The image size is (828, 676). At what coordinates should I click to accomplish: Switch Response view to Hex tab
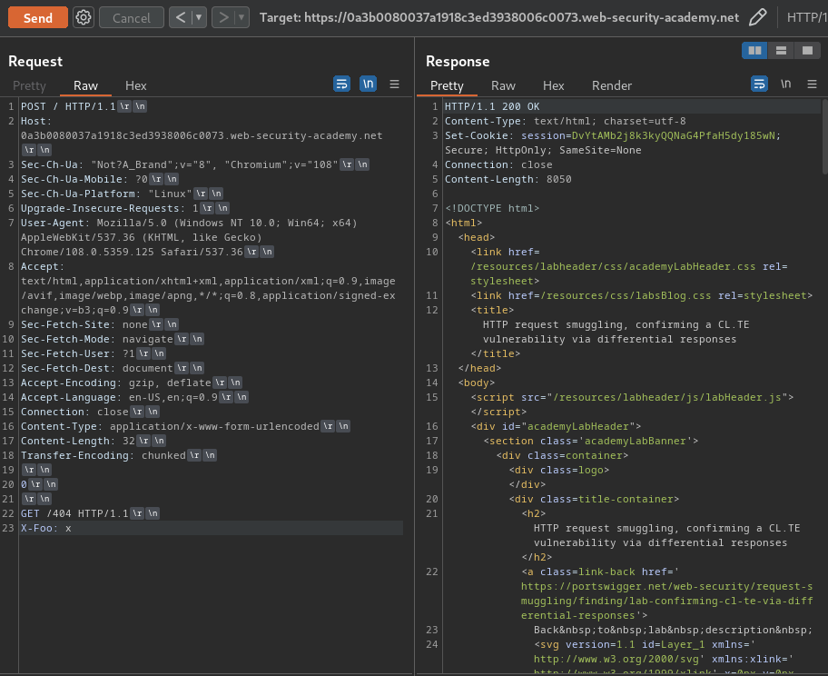click(554, 85)
